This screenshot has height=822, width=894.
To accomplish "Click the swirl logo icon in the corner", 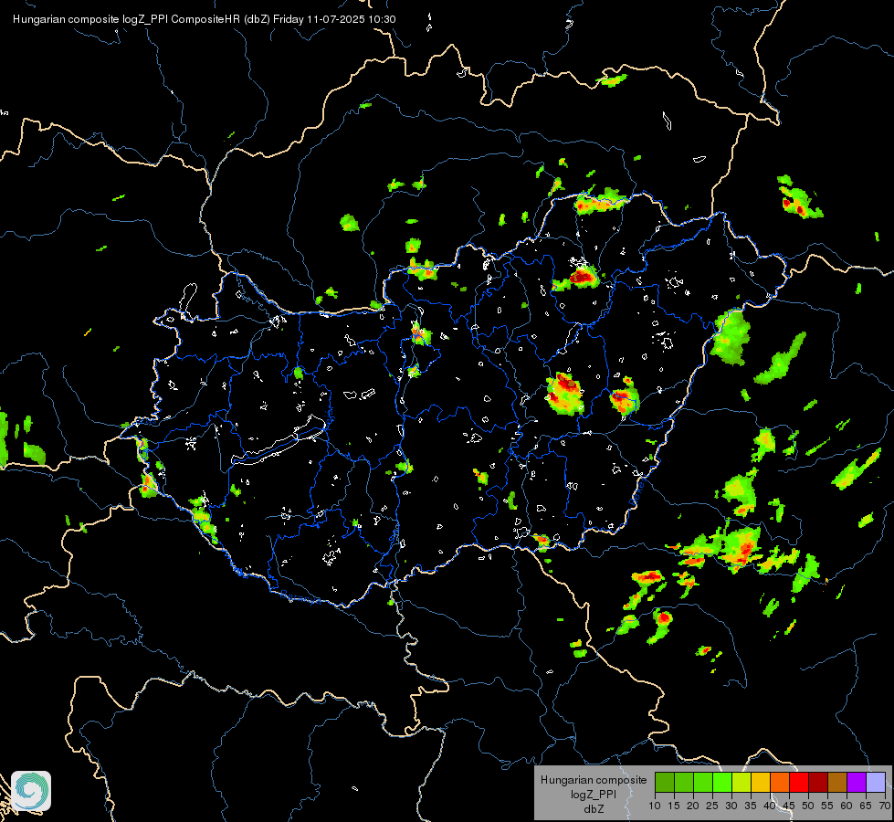I will point(31,791).
